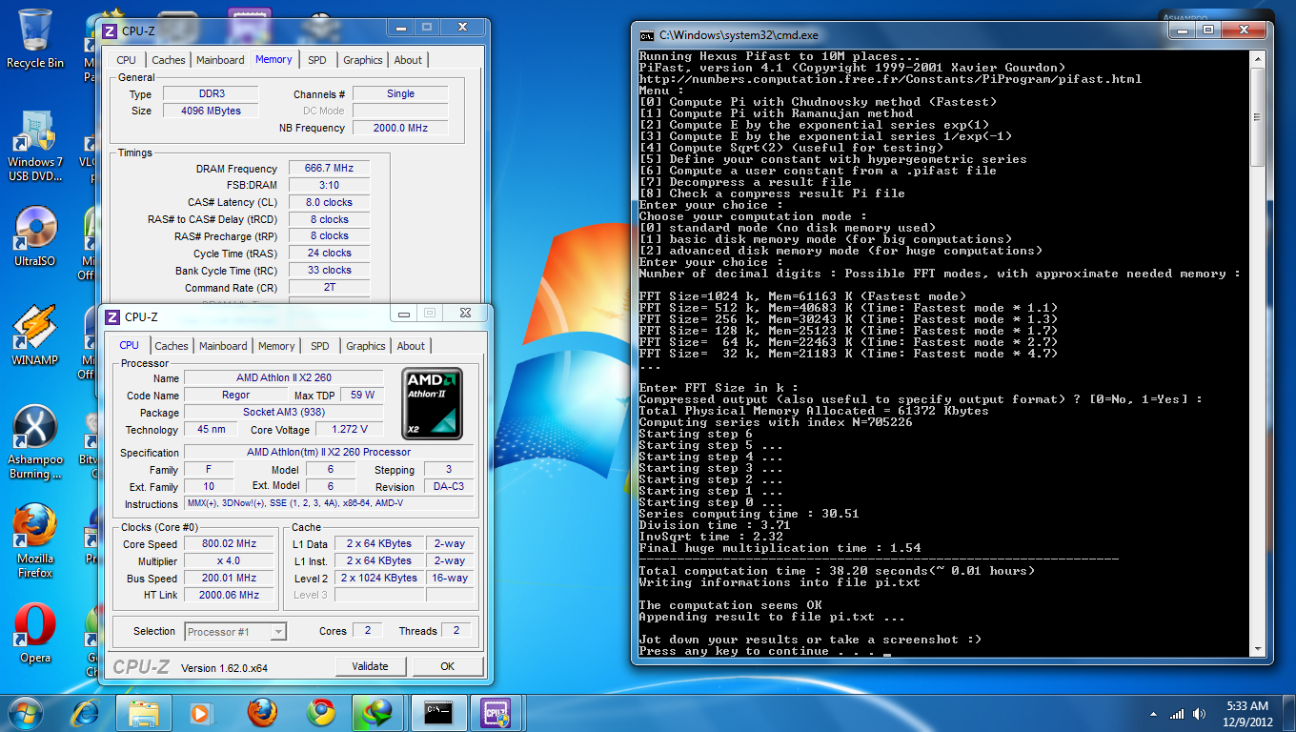Open About tab in the front CPU-Z window
Viewport: 1296px width, 732px height.
pyautogui.click(x=411, y=346)
